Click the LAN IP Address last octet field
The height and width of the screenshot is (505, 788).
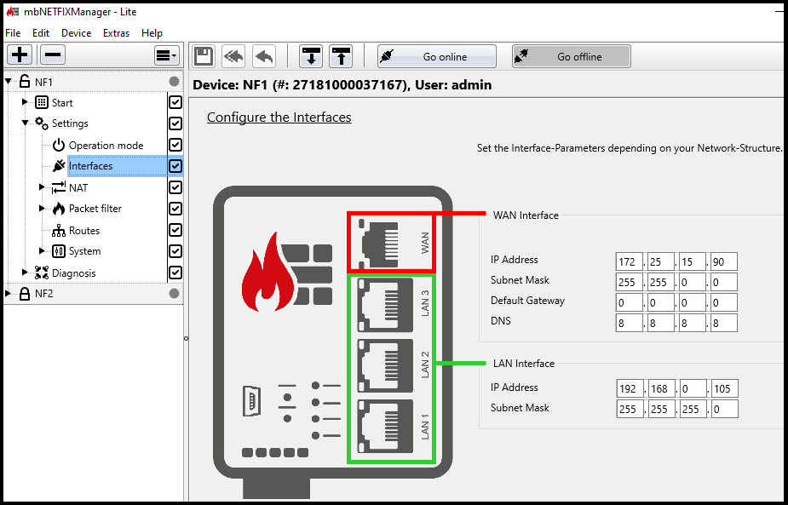(725, 388)
